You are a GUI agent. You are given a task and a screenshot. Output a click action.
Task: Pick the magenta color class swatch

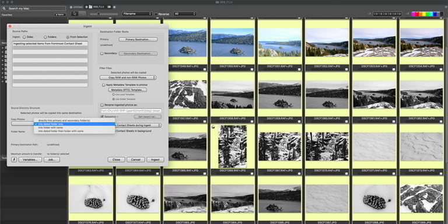point(414,14)
